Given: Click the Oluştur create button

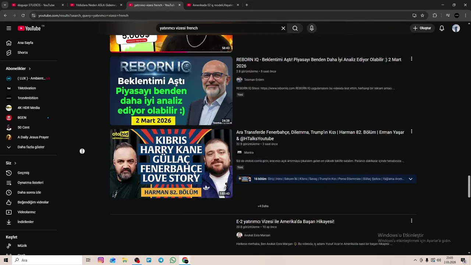Looking at the screenshot, I should point(422,28).
